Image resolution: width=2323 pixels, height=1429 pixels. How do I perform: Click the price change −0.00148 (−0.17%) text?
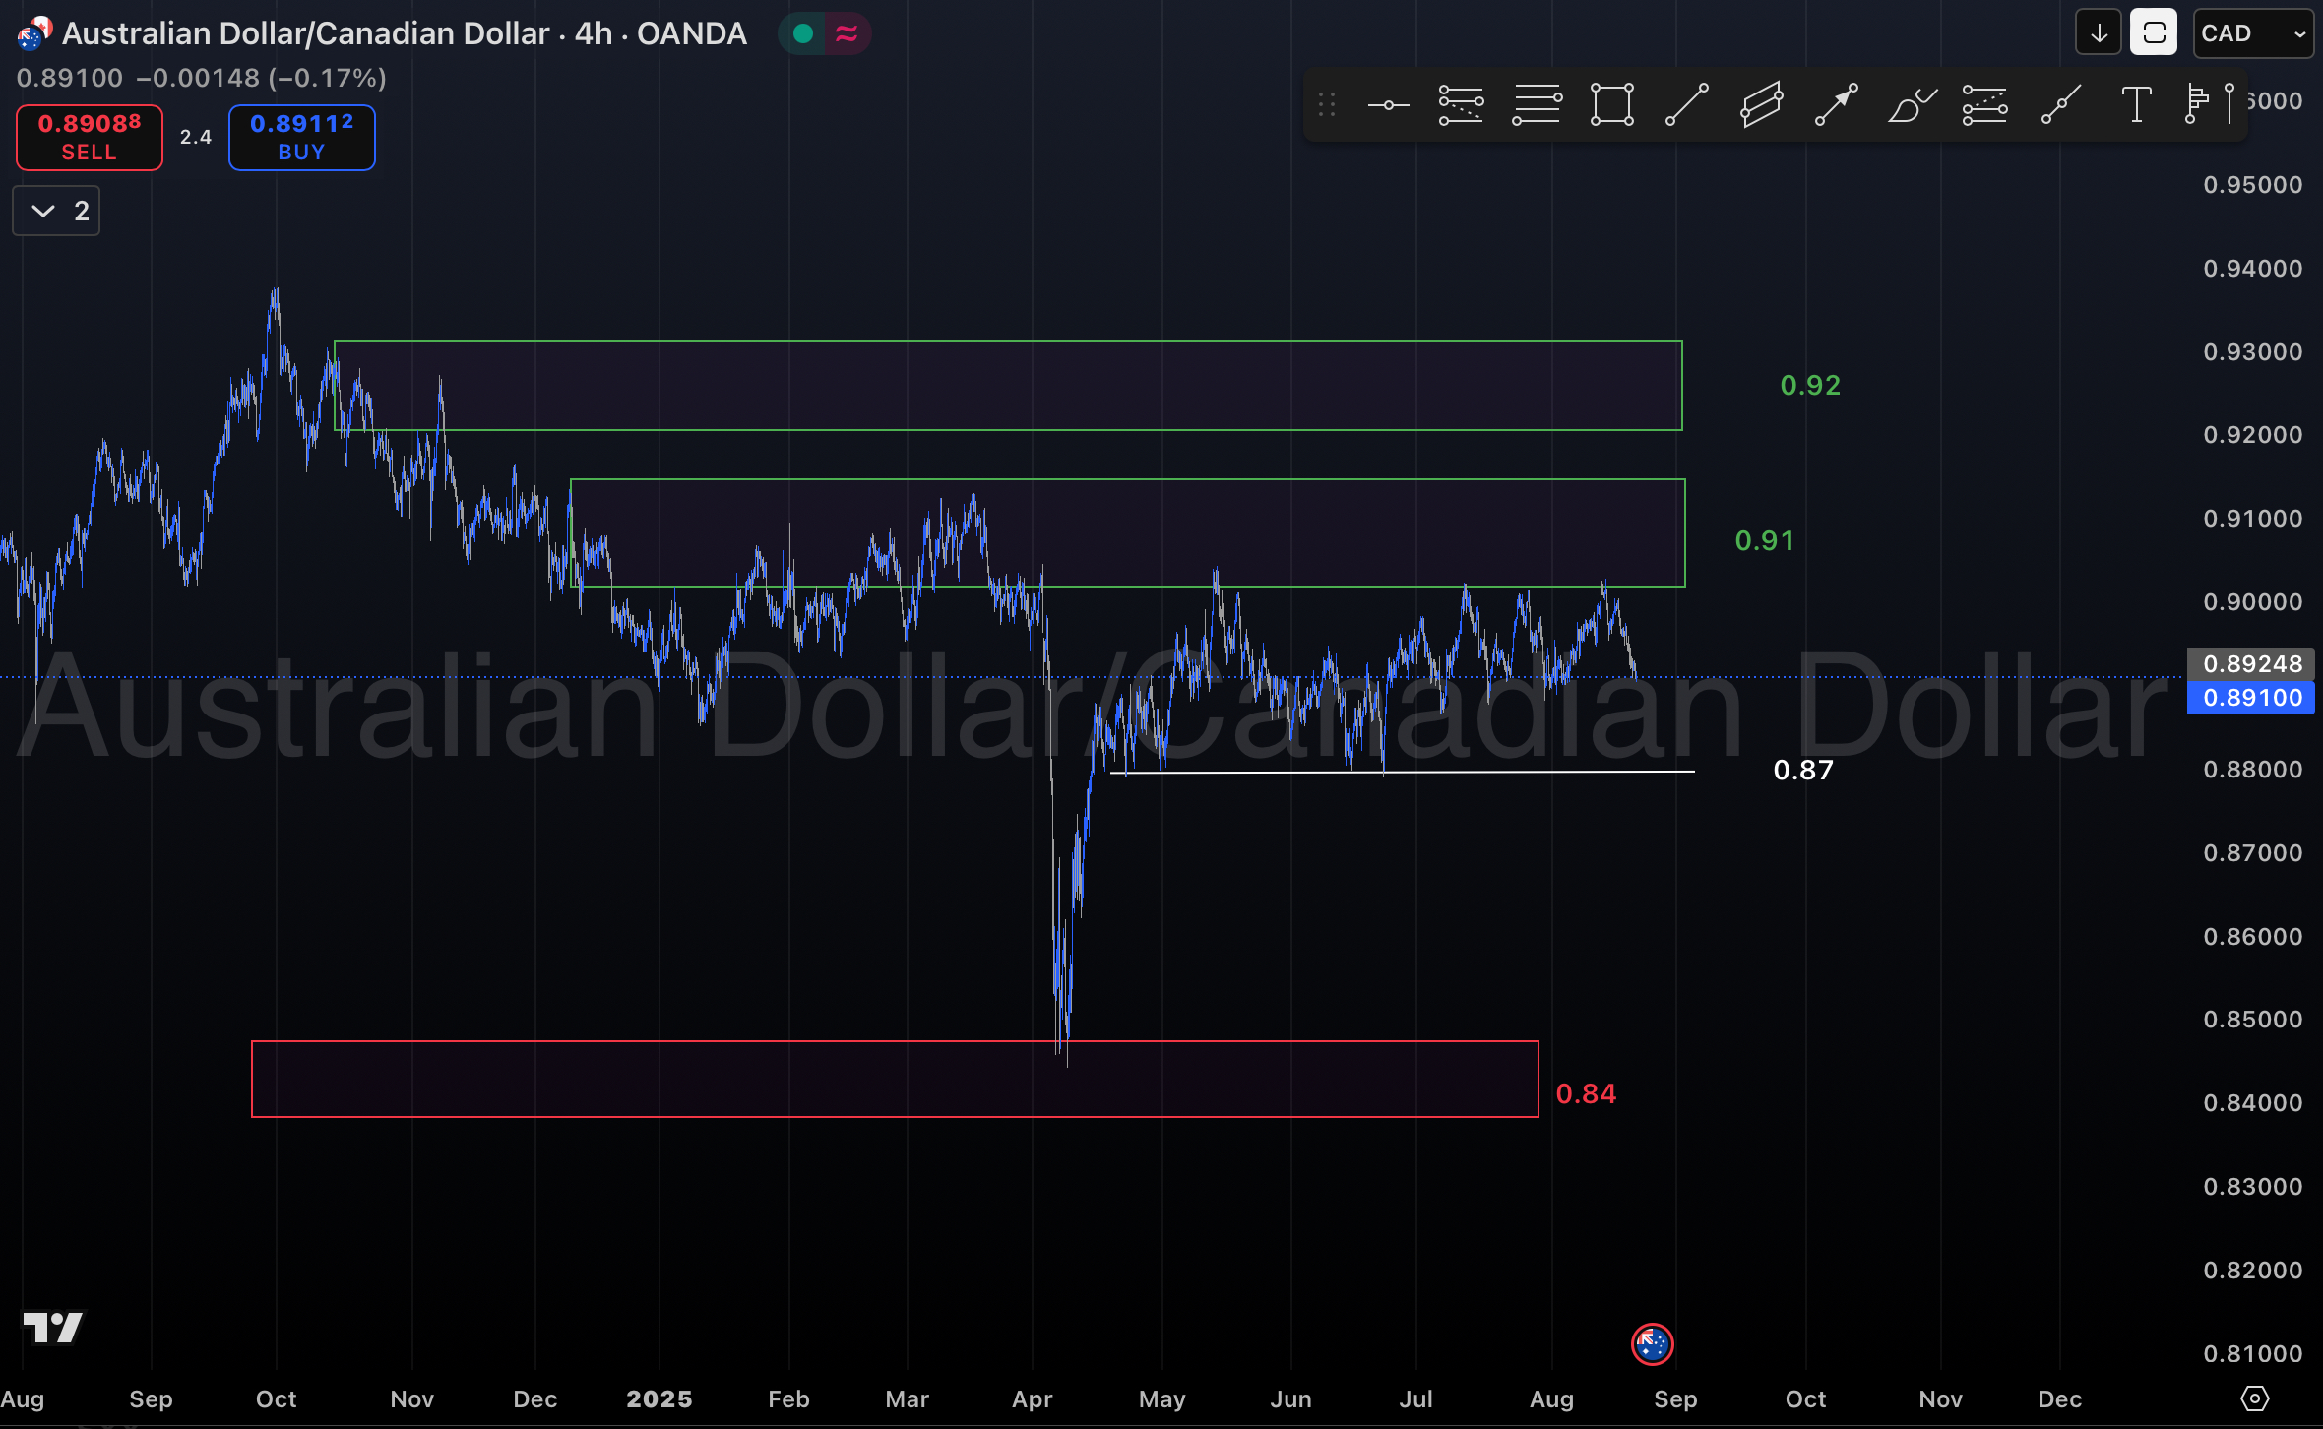click(261, 78)
